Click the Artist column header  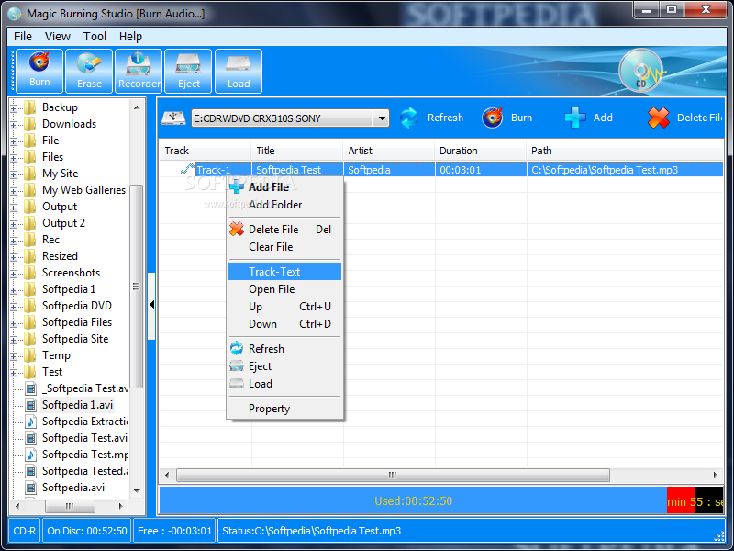click(388, 151)
